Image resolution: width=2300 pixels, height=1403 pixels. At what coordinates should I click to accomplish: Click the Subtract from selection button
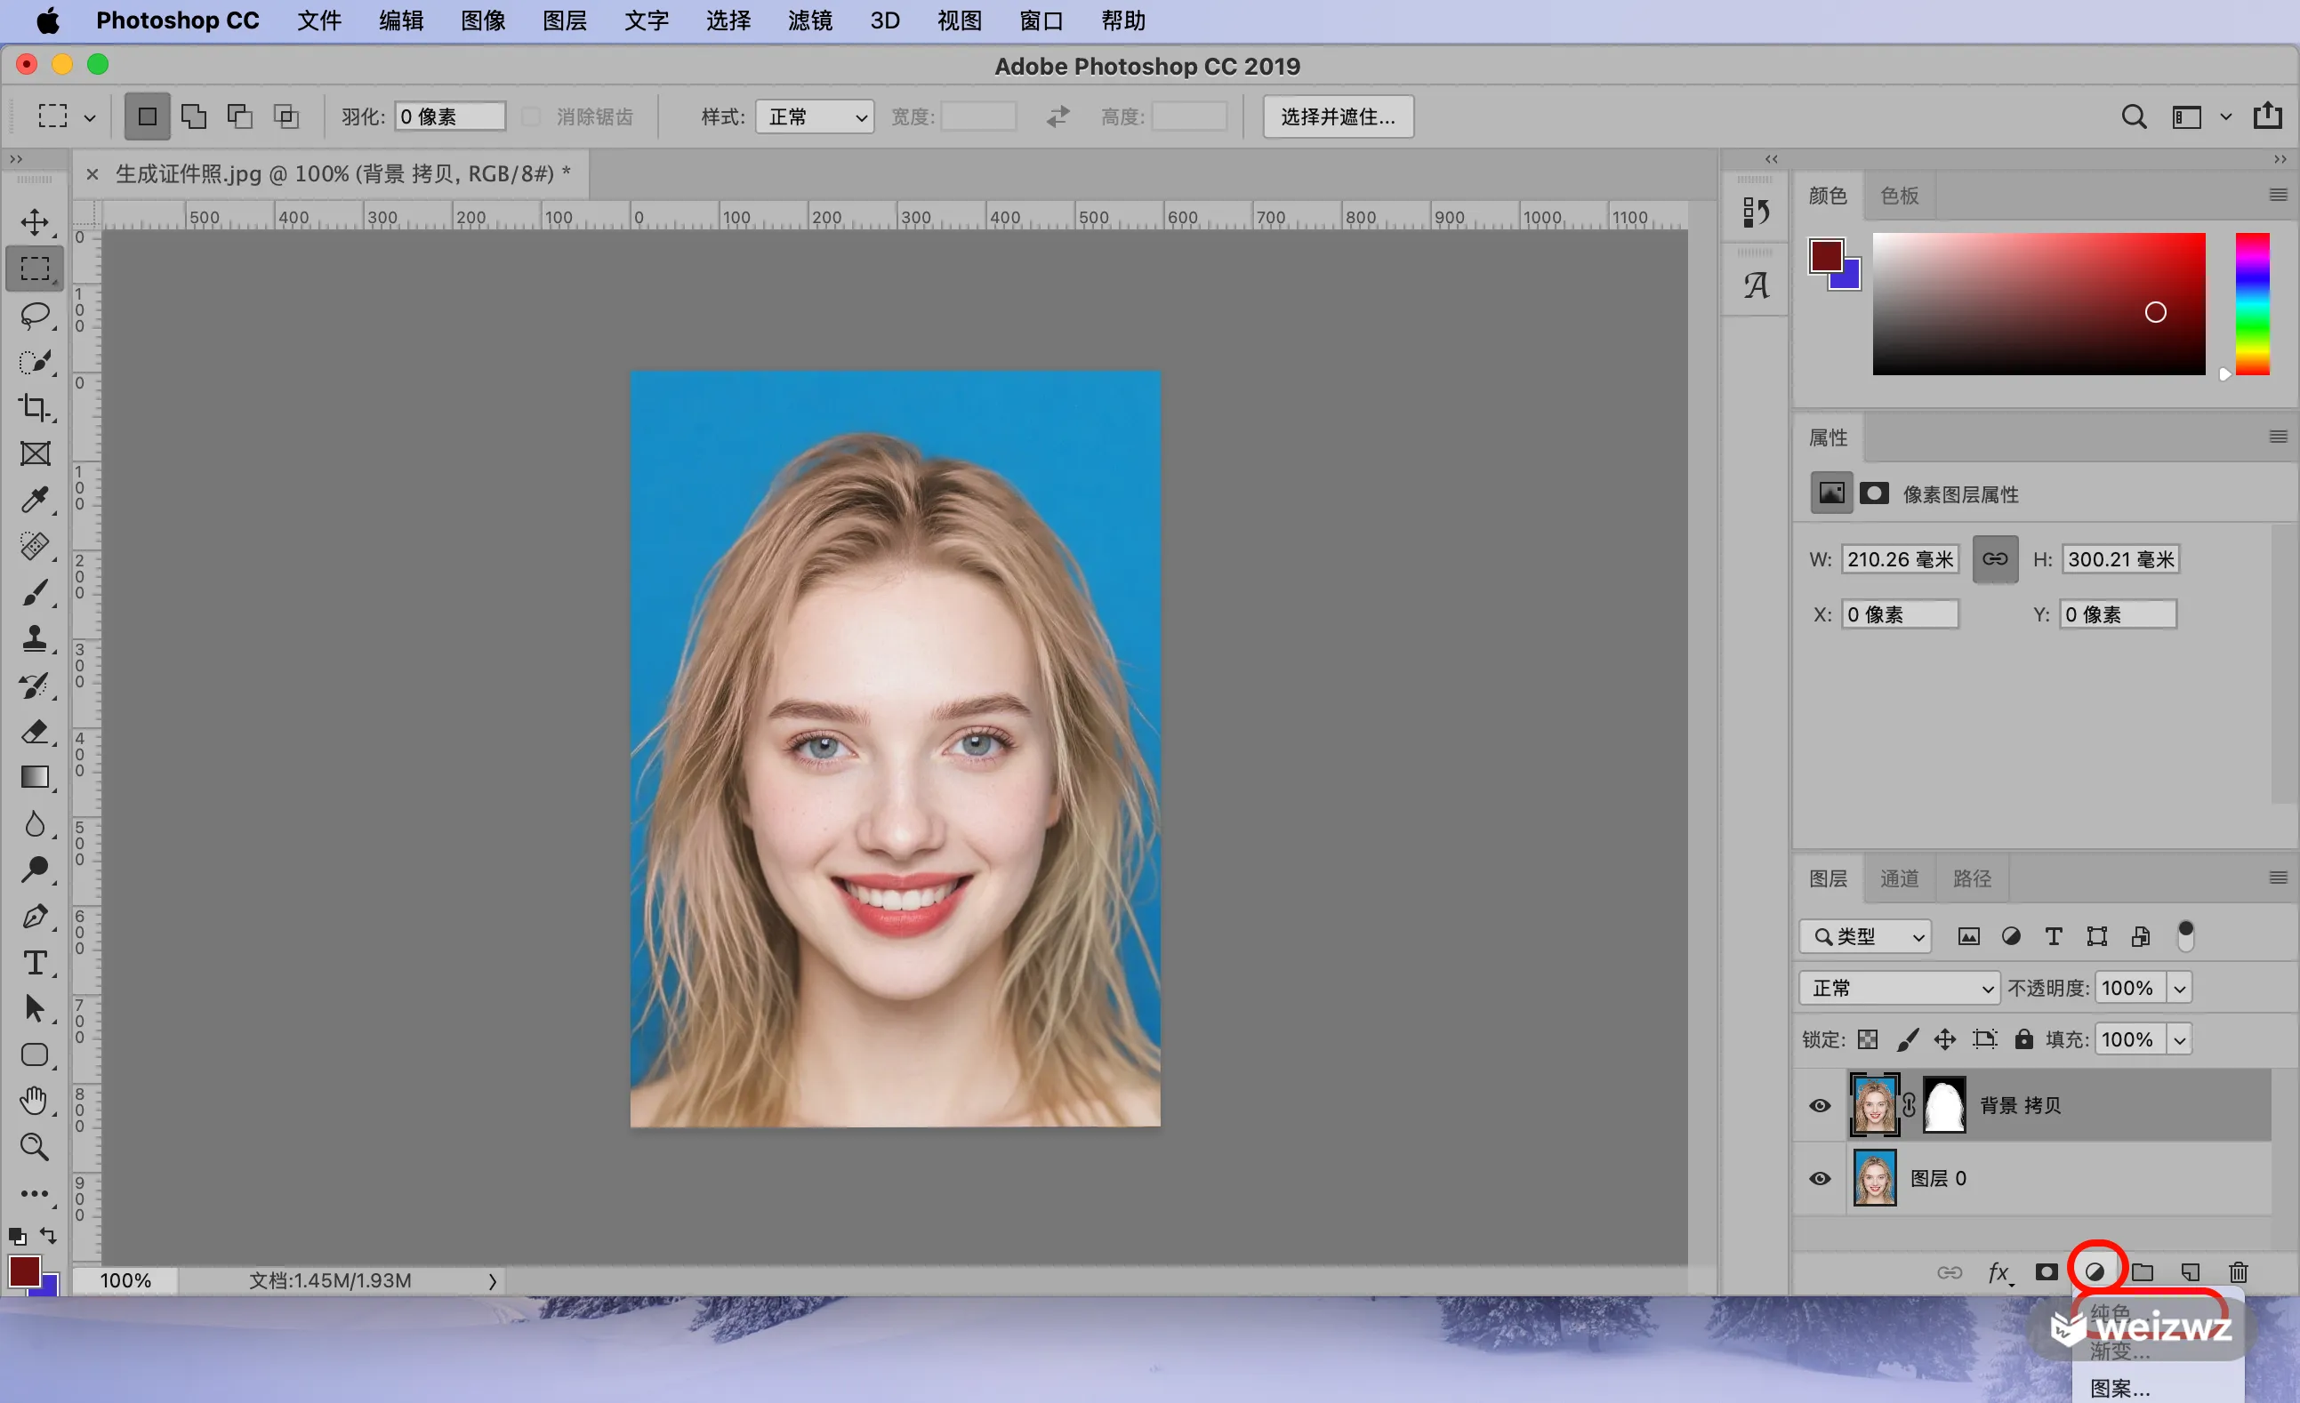[x=240, y=116]
